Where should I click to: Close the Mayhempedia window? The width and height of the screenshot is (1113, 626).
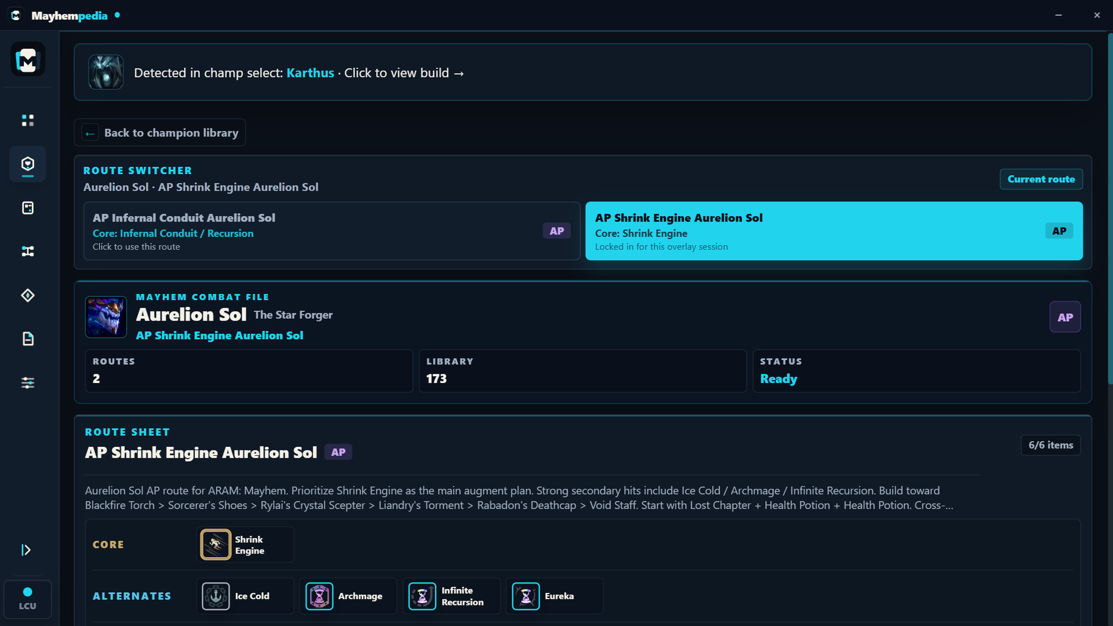point(1097,15)
